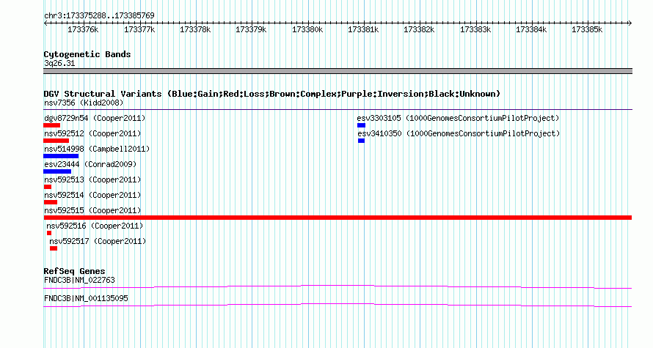The image size is (653, 348).
Task: Open the esv3303105 1000GenomesConsortiumPilotProject label
Action: pos(458,118)
